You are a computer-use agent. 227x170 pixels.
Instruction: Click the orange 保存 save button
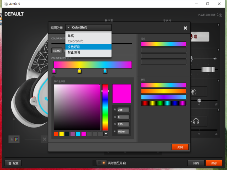tap(214, 163)
